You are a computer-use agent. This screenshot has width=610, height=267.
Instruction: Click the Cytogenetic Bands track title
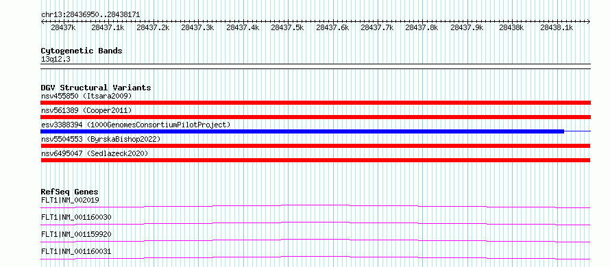(82, 51)
